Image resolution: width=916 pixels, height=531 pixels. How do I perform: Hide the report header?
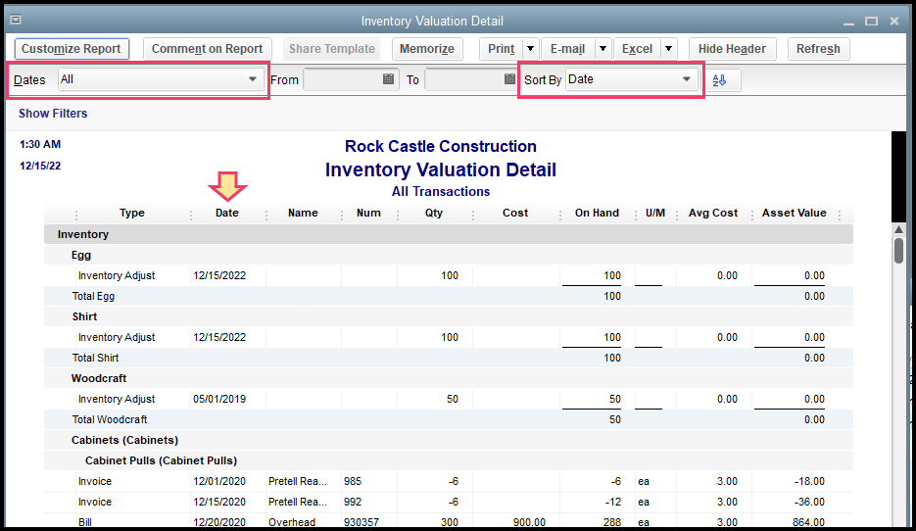tap(733, 49)
